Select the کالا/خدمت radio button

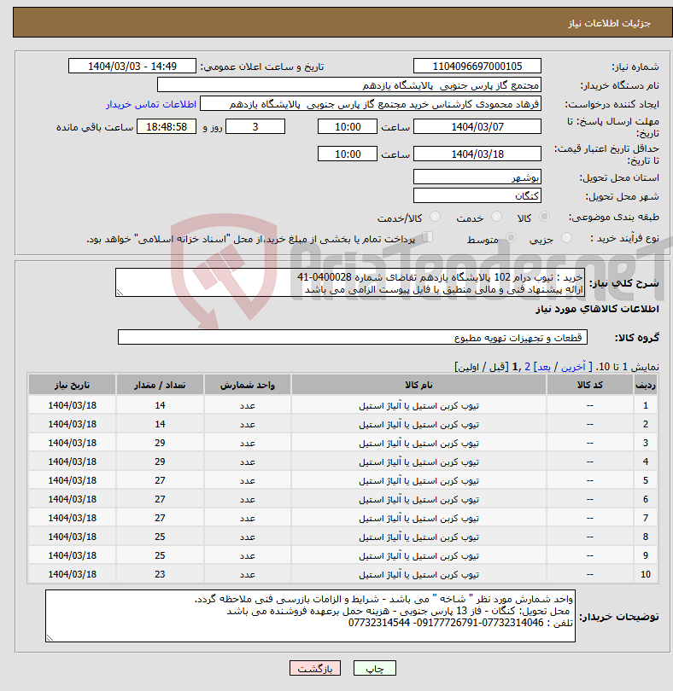click(435, 217)
